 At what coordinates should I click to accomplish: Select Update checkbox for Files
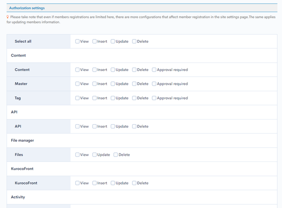tap(94, 155)
